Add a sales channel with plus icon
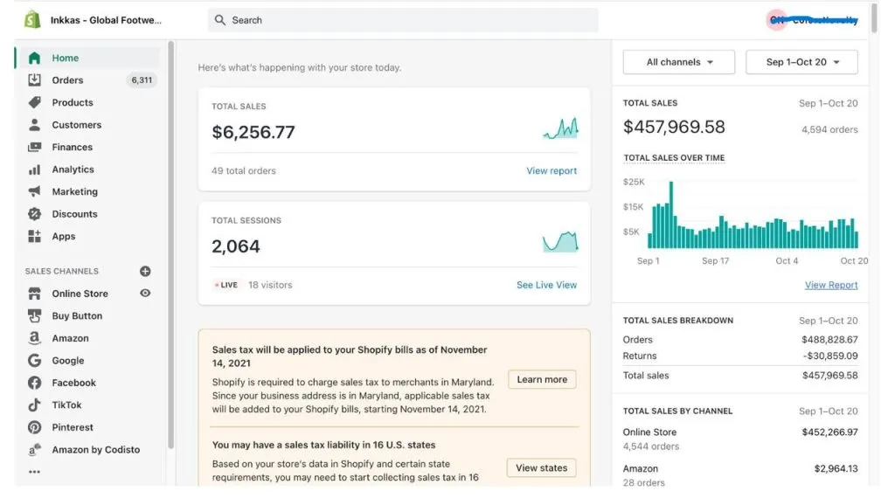Screen dimensions: 895x498 pyautogui.click(x=145, y=271)
